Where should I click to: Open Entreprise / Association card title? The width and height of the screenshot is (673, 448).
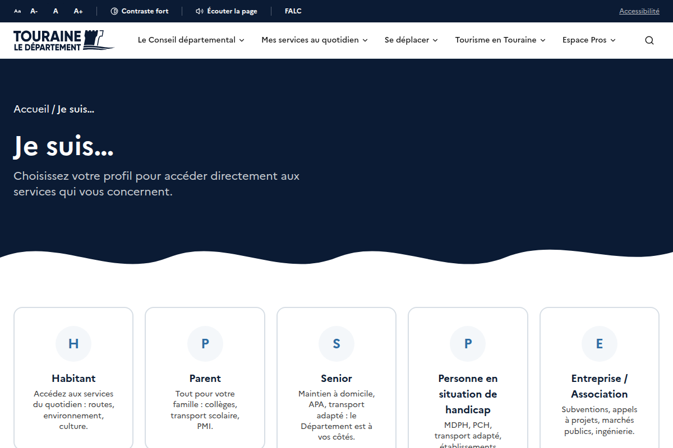(x=600, y=386)
